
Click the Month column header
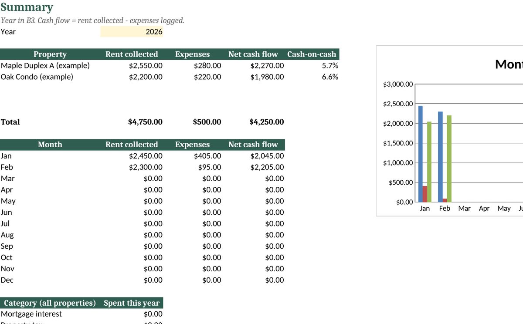(x=50, y=145)
